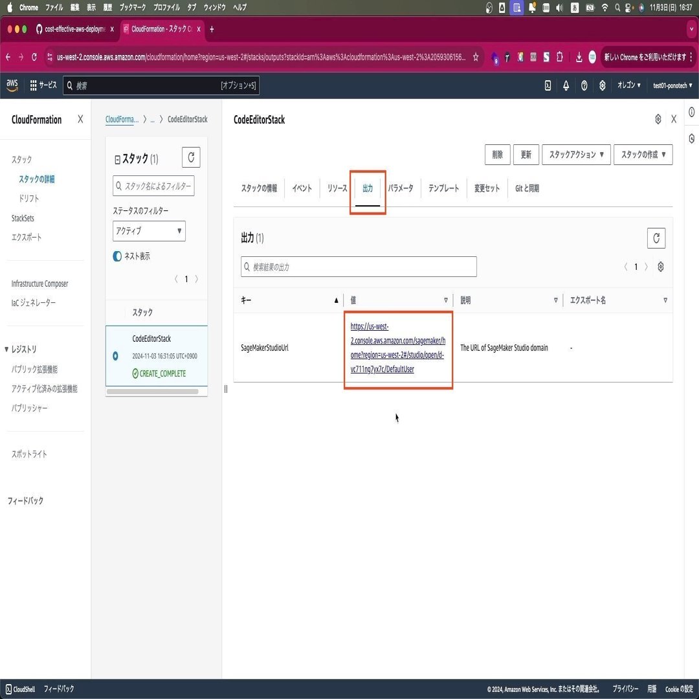Viewport: 699px width, 699px height.
Task: Sort outputs by 説明 column
Action: pos(555,300)
